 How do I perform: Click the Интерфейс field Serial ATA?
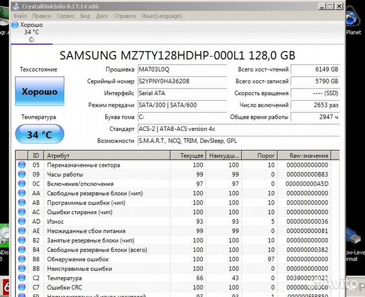(x=182, y=93)
